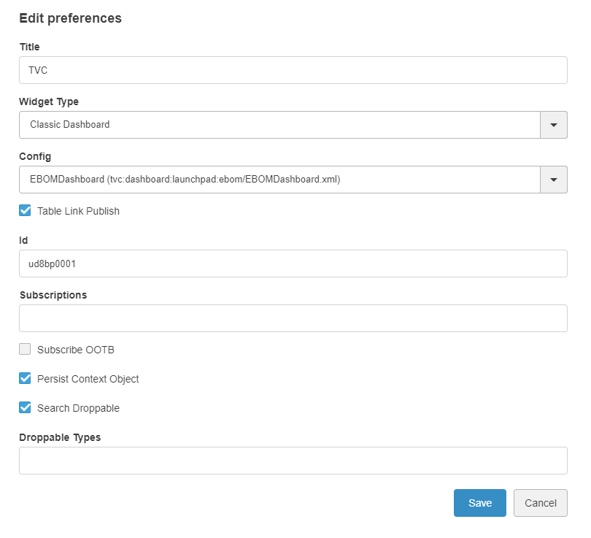Click the Edit preferences heading
This screenshot has height=538, width=591.
pos(70,18)
